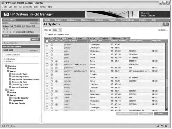Click the health status icon for scarface
Screen dimensions: 172x129
52,94
